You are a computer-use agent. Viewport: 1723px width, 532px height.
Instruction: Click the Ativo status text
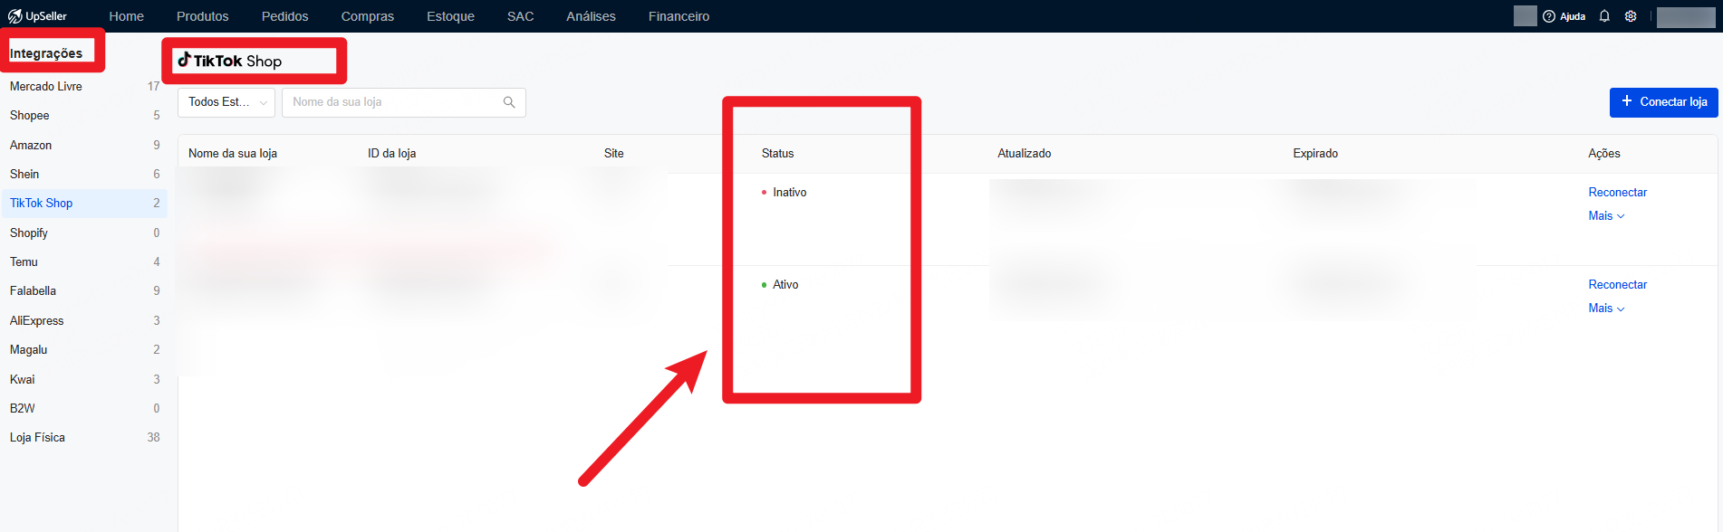pos(785,284)
